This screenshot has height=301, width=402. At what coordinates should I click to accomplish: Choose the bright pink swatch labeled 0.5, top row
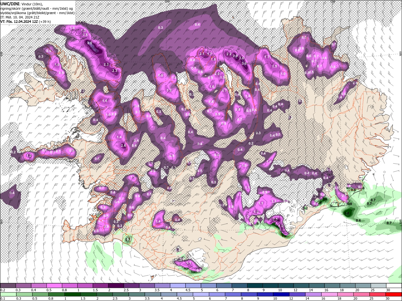[54, 286]
